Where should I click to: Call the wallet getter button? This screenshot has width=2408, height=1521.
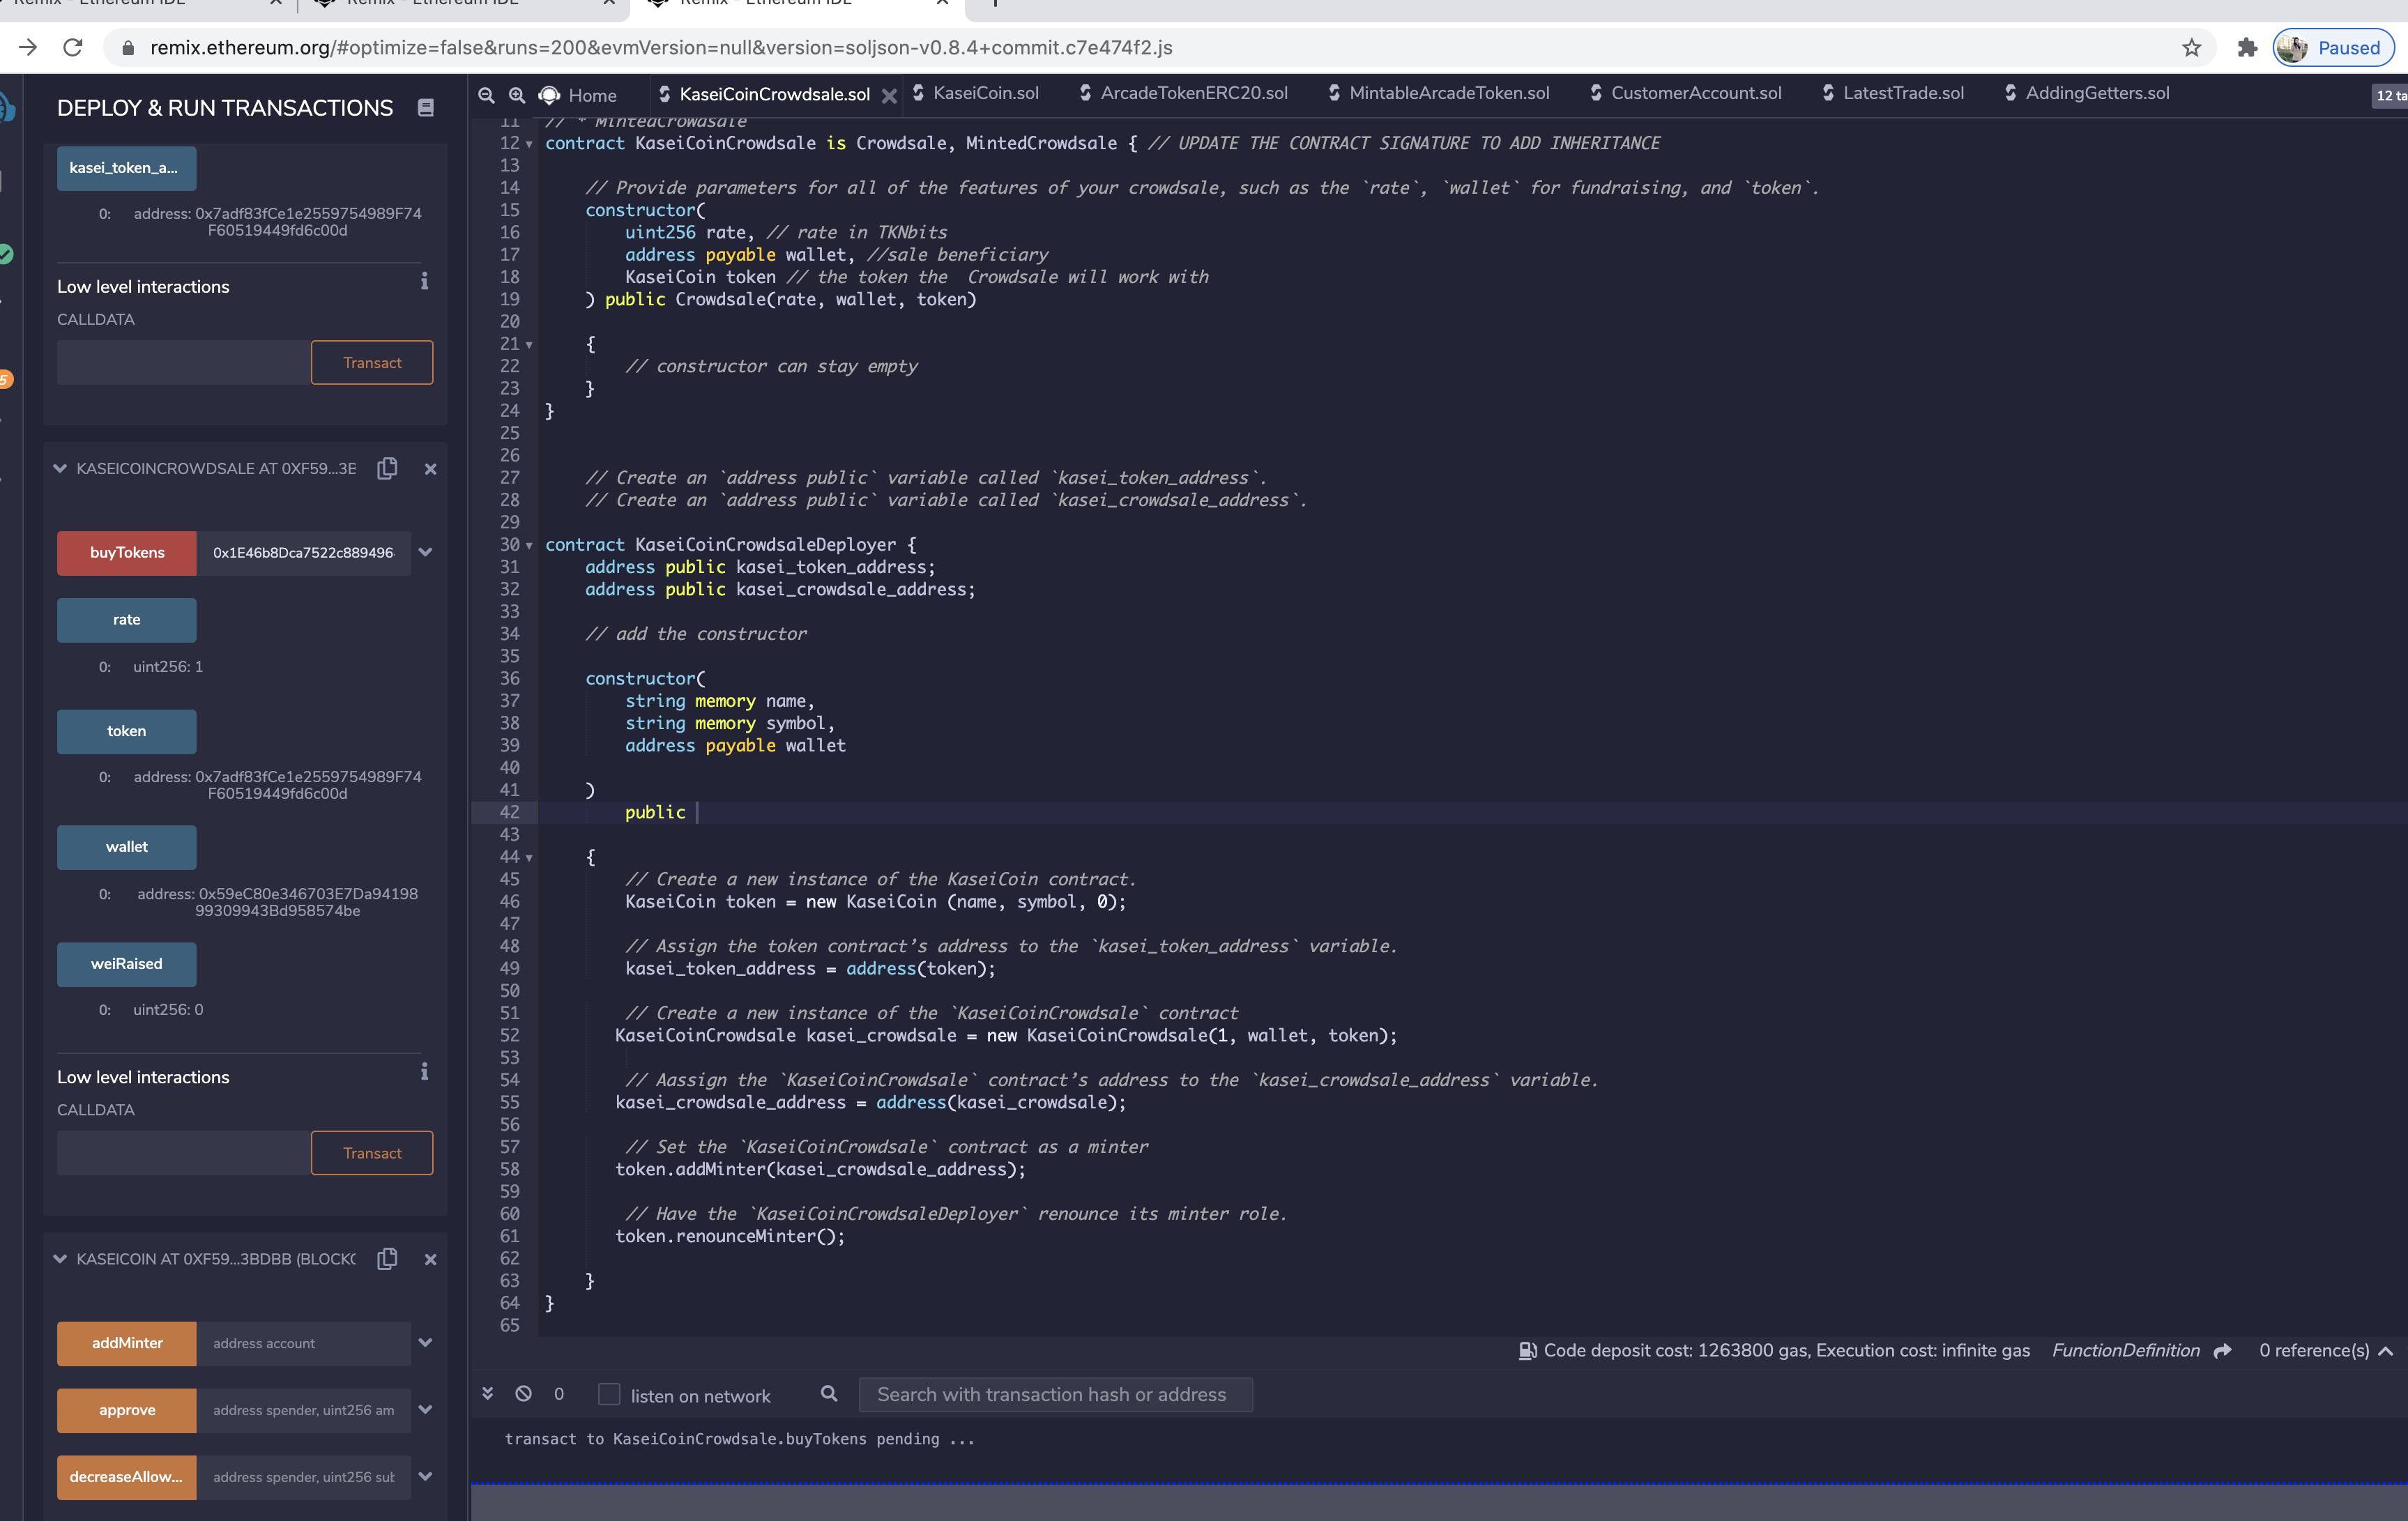126,847
